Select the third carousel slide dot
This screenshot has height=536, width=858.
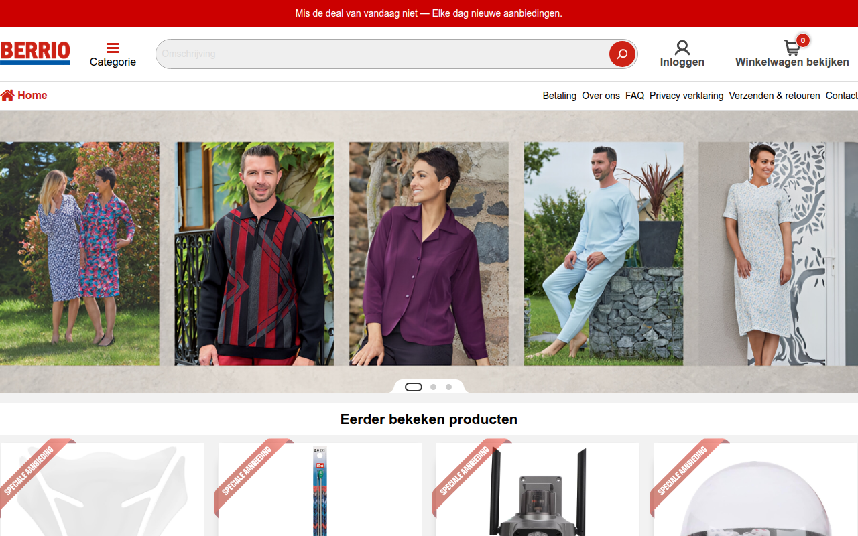click(x=449, y=387)
